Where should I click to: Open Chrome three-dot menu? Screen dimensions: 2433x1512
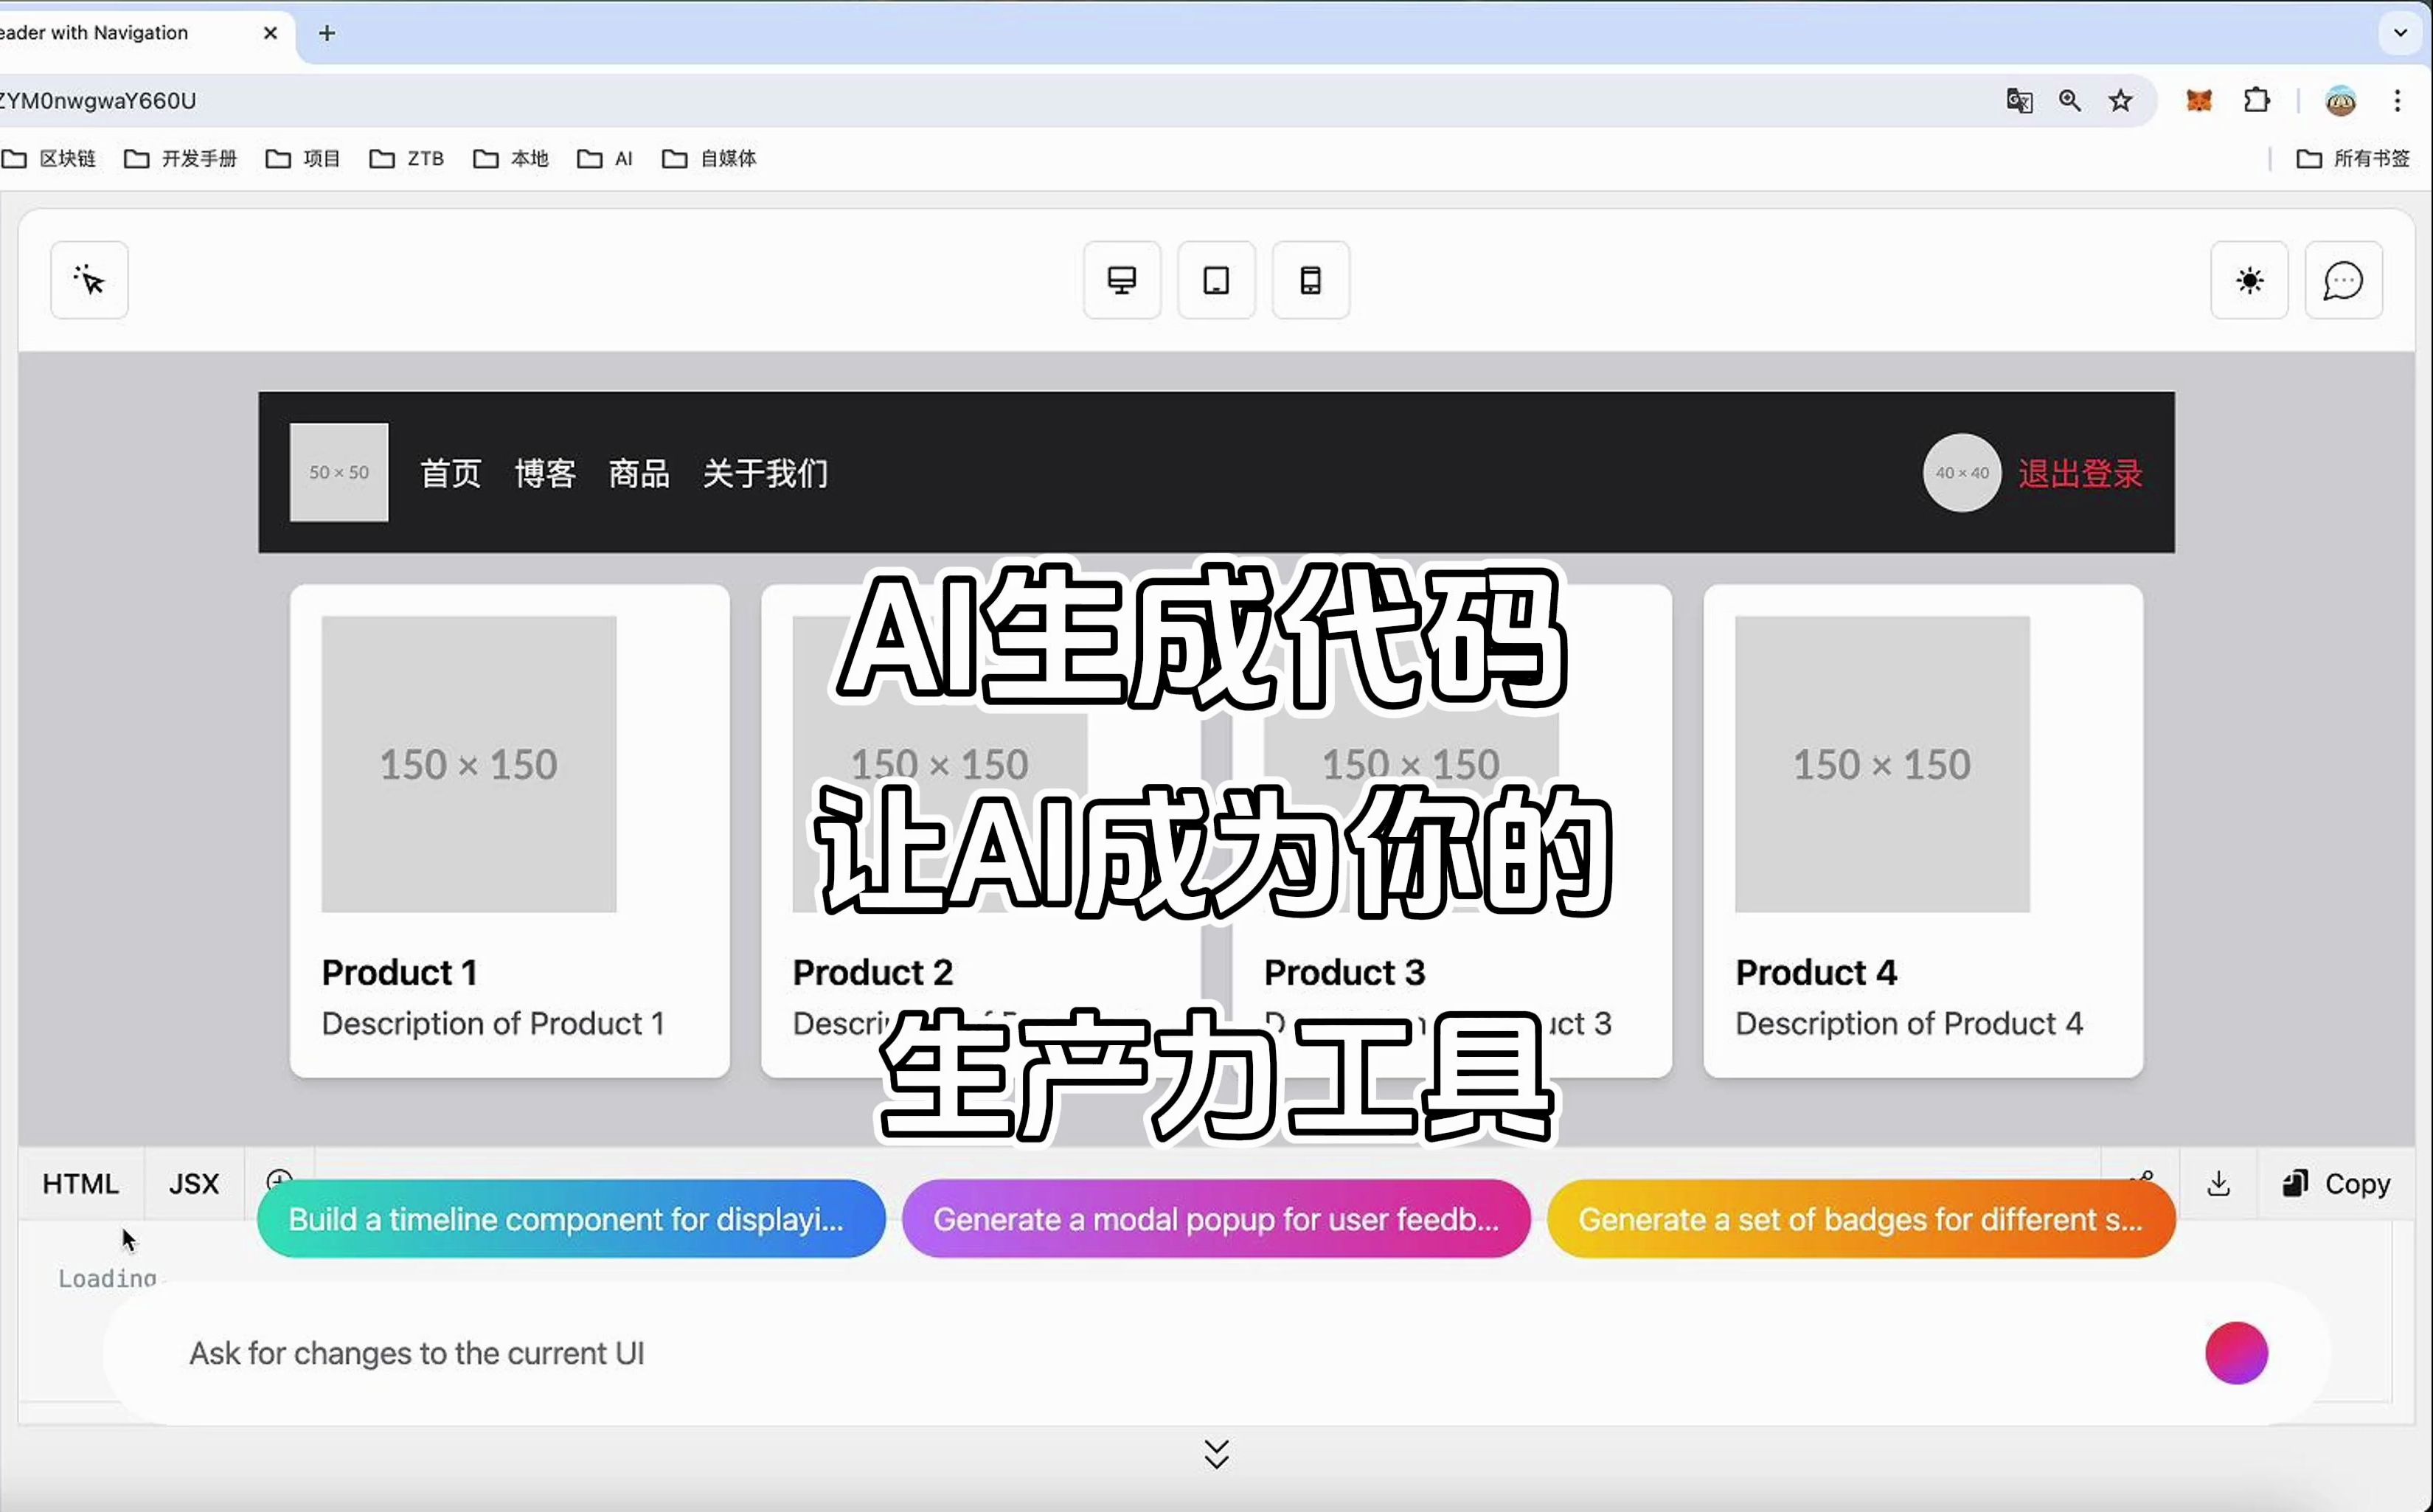pyautogui.click(x=2397, y=100)
